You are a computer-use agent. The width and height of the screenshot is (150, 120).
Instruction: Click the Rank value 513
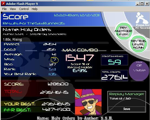(x=52, y=69)
